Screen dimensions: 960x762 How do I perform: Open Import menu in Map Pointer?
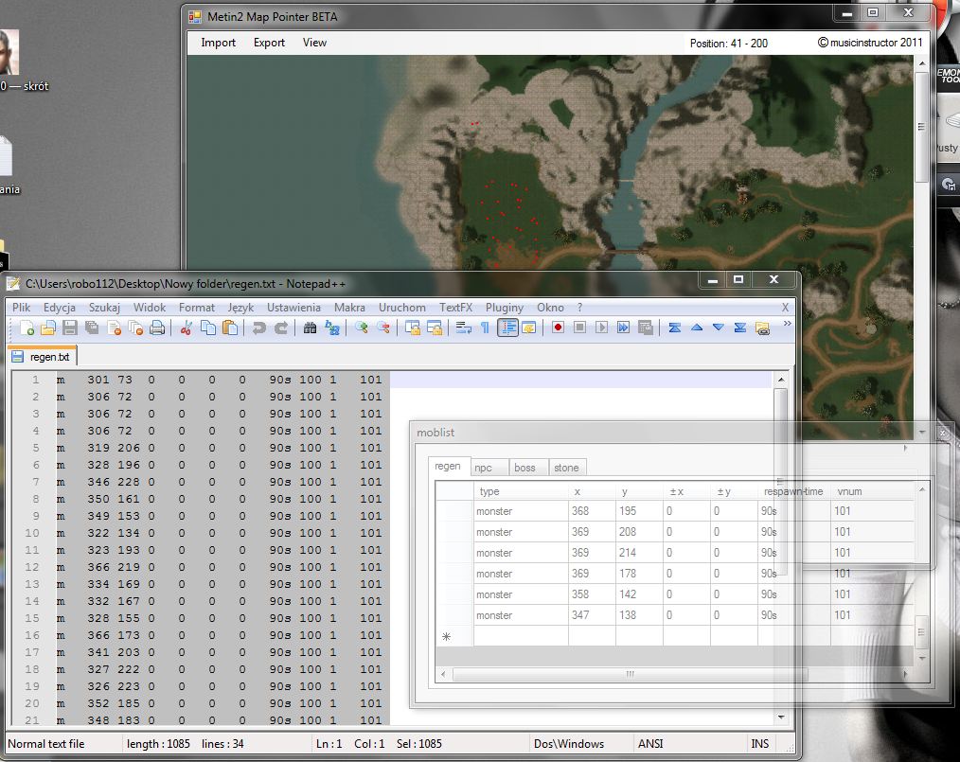pyautogui.click(x=218, y=43)
